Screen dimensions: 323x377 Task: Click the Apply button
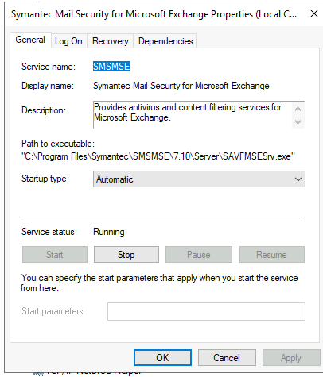pos(291,358)
